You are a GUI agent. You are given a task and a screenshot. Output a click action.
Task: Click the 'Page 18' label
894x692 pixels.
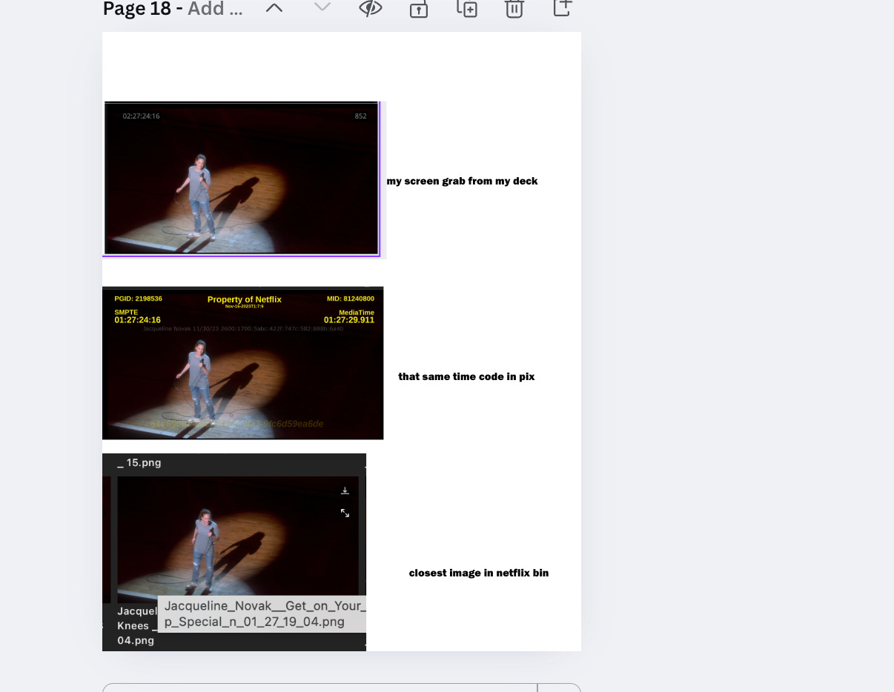click(137, 9)
